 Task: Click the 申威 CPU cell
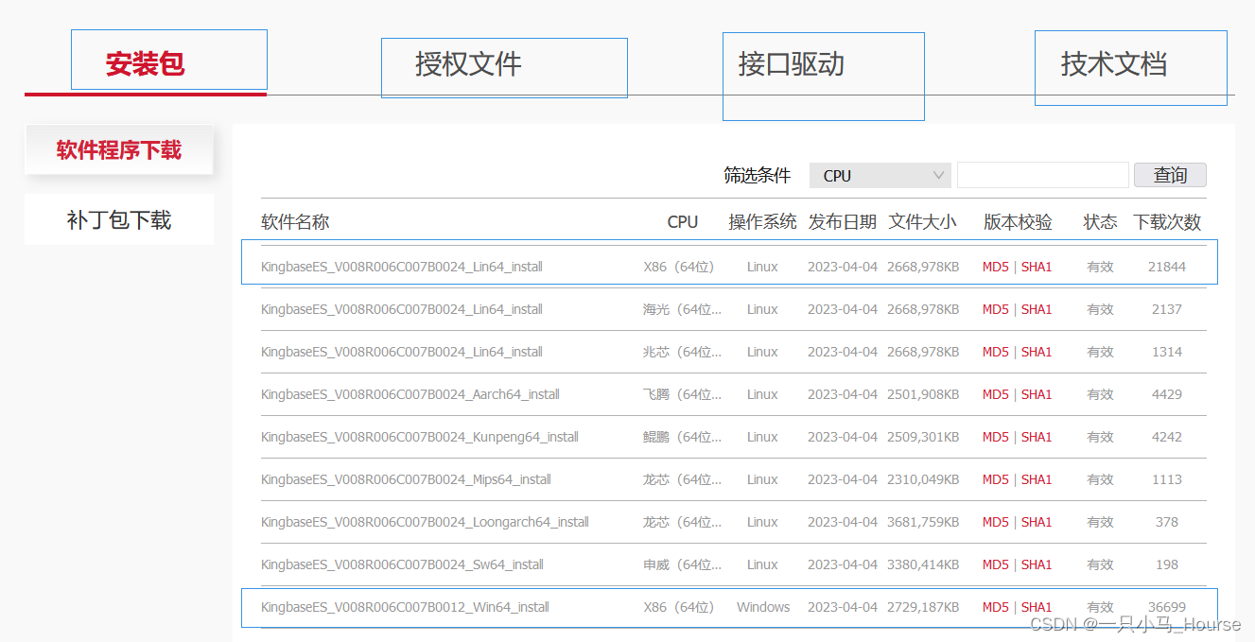point(682,564)
